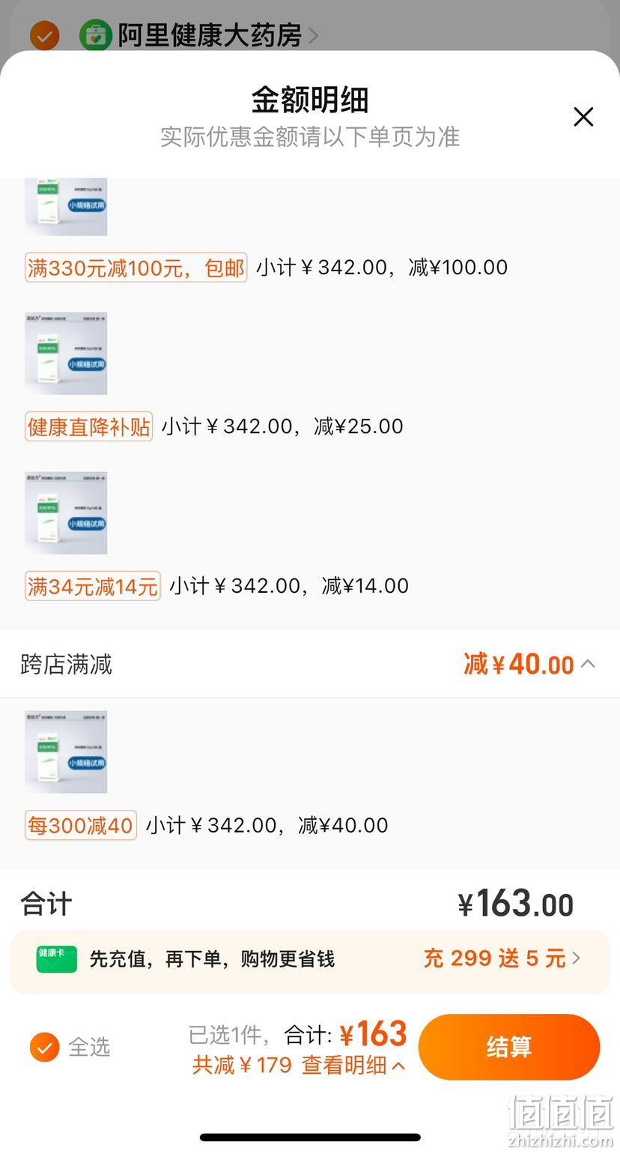620x1154 pixels.
Task: Toggle the store selection checkbox at top
Action: (x=44, y=35)
